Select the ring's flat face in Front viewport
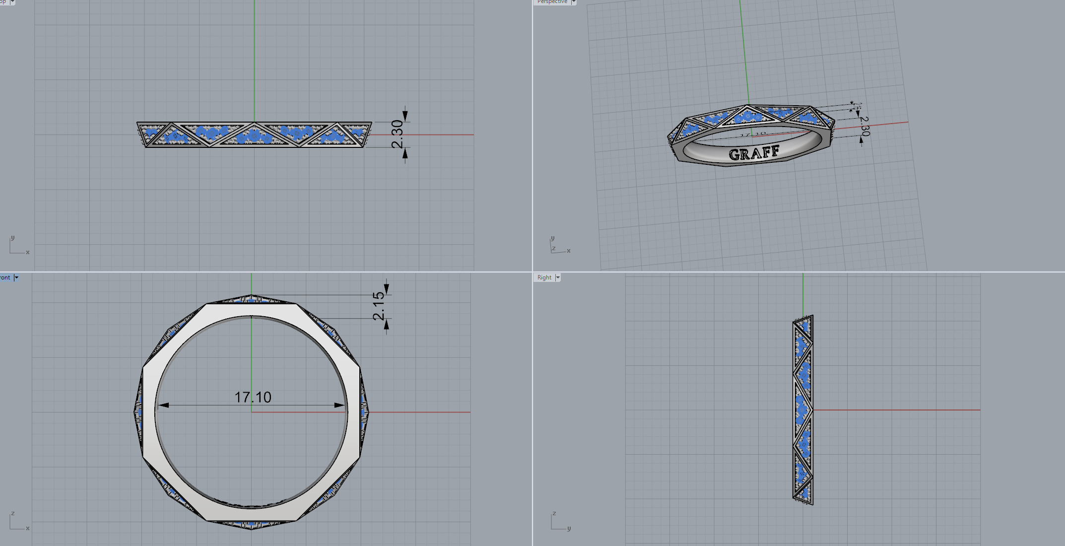This screenshot has width=1065, height=546. [x=252, y=310]
